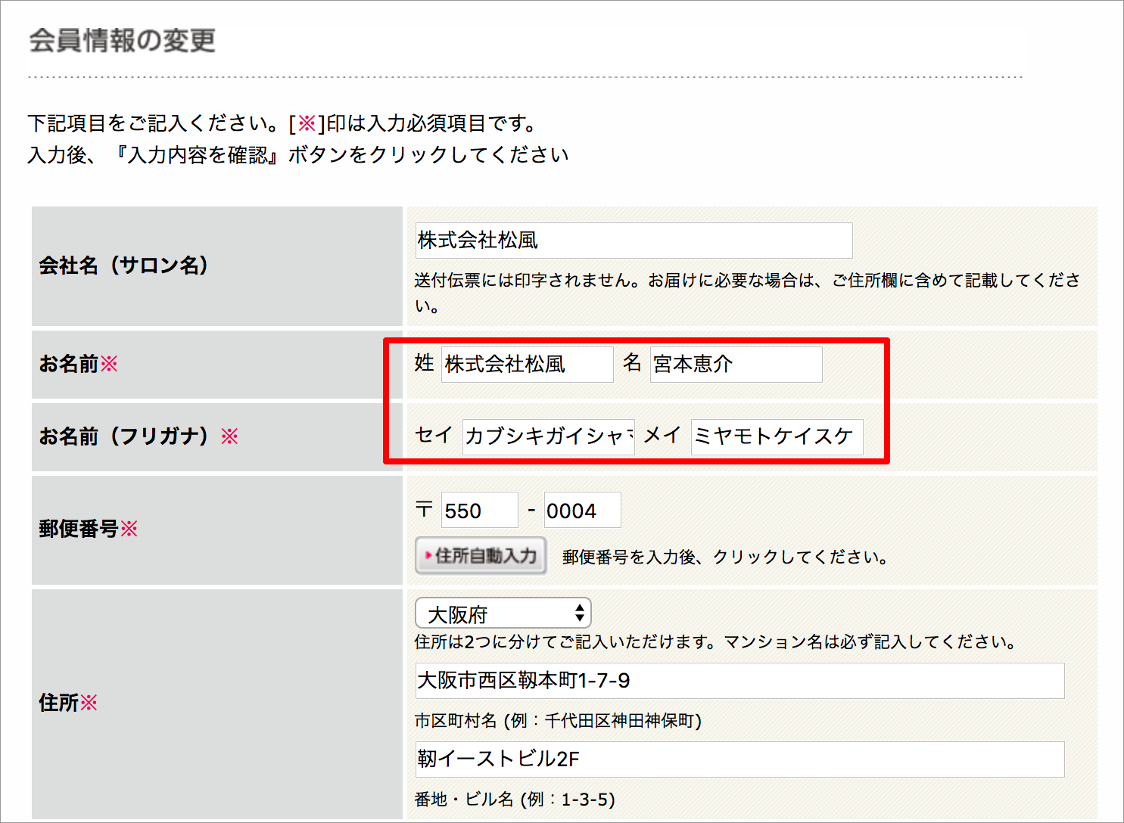The width and height of the screenshot is (1124, 823).
Task: Click the メイ field showing ミヤモトケイスケ
Action: [776, 436]
